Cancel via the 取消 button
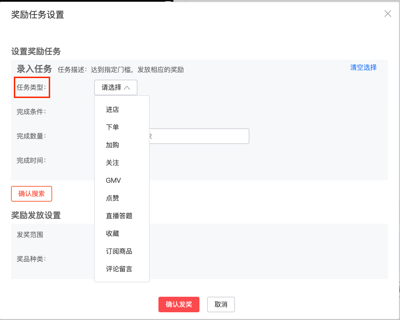 pos(221,304)
